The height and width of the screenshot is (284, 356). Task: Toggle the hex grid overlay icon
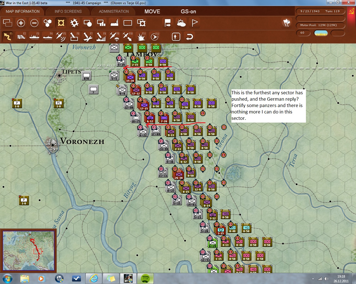[x=48, y=23]
